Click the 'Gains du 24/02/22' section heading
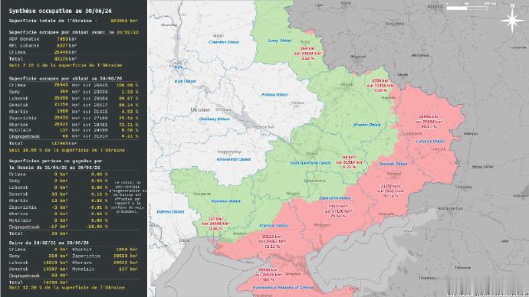 coord(48,243)
